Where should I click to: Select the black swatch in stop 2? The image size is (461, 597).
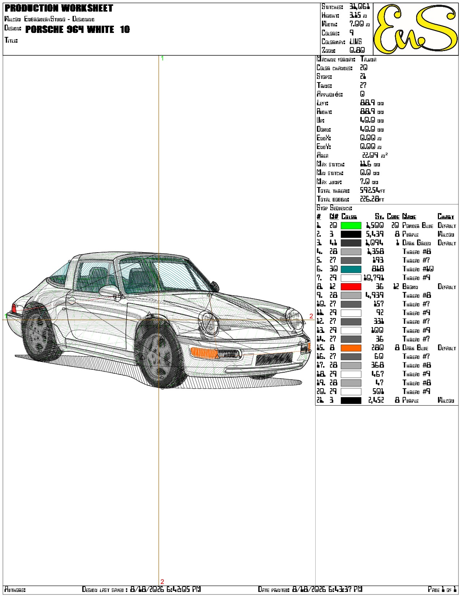[351, 234]
